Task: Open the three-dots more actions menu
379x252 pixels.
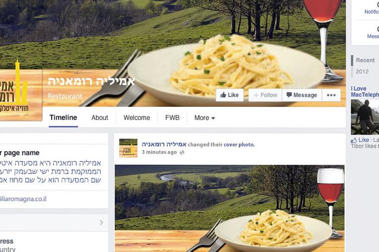Action: (x=331, y=95)
